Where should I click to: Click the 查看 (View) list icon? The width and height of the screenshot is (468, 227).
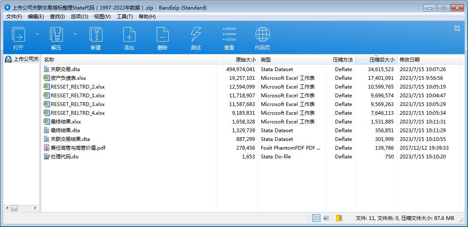click(x=229, y=34)
